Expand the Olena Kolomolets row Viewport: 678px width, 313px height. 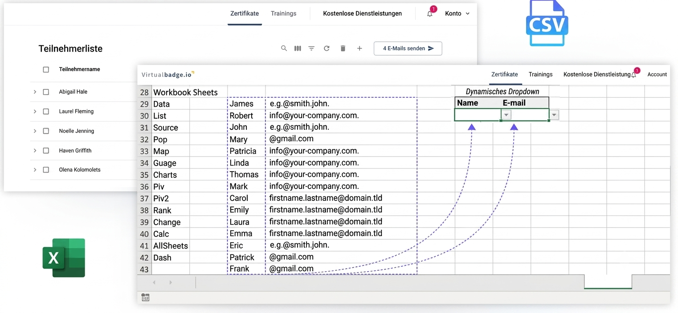tap(35, 170)
